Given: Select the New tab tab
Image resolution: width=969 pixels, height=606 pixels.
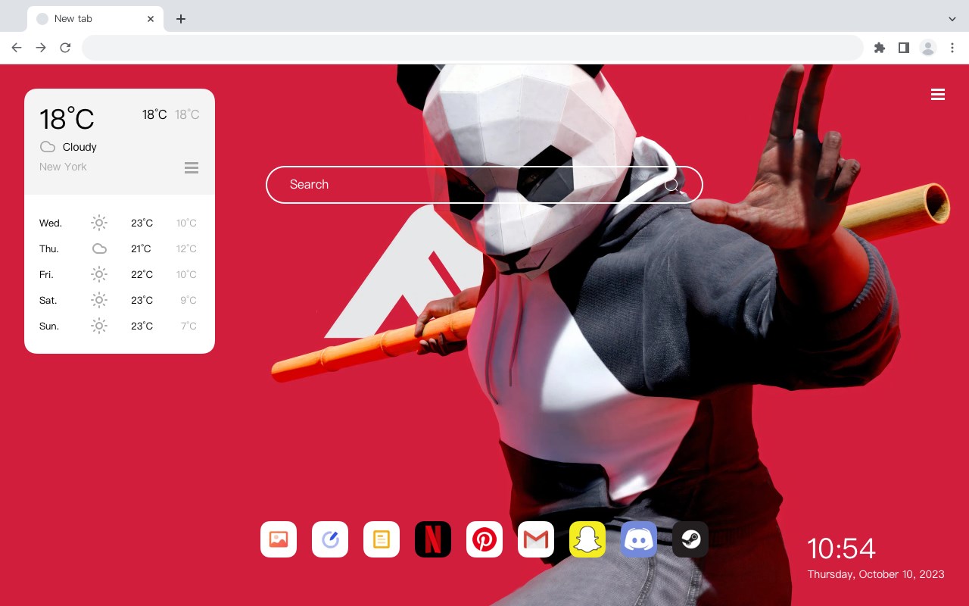Looking at the screenshot, I should pos(95,19).
